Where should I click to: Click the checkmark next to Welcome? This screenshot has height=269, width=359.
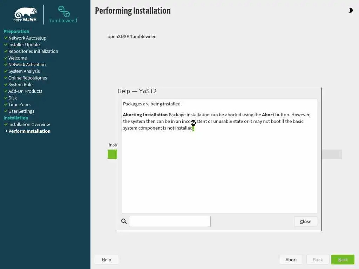6,58
